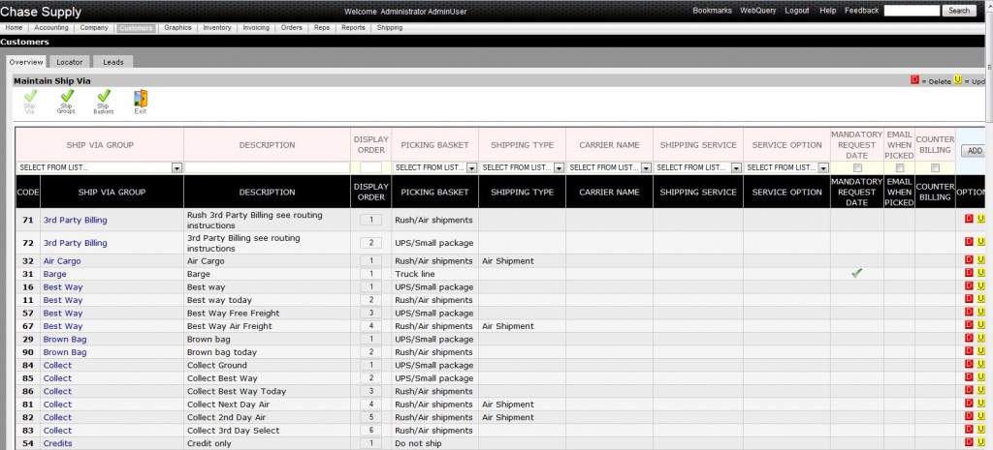Delete the Credit only row 54
The width and height of the screenshot is (993, 450).
(969, 442)
